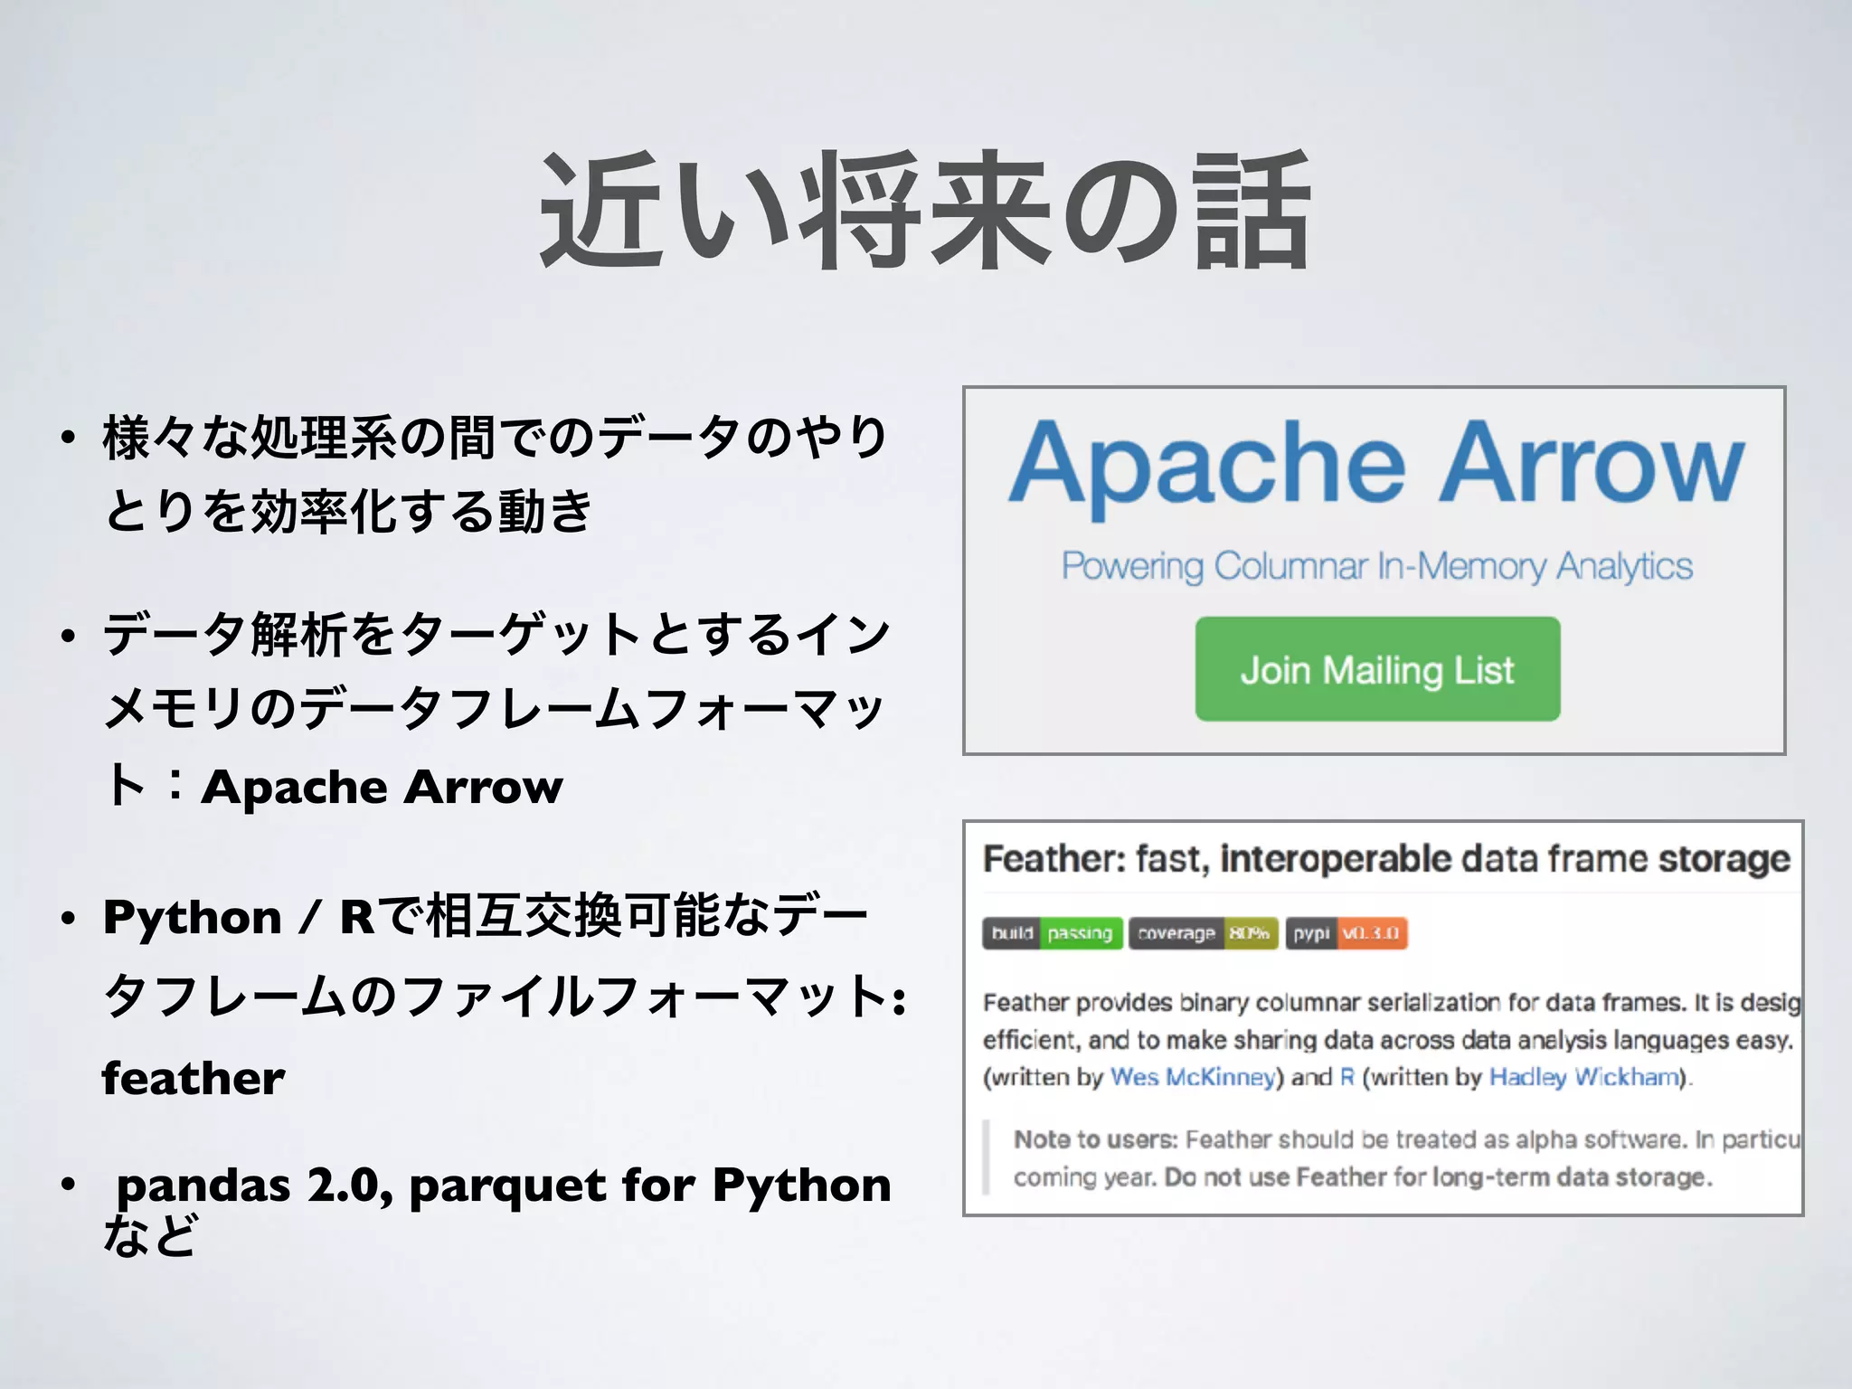Click 'Powering Columnar In-Memory Analytics' tagline
This screenshot has height=1389, width=1852.
(1376, 567)
